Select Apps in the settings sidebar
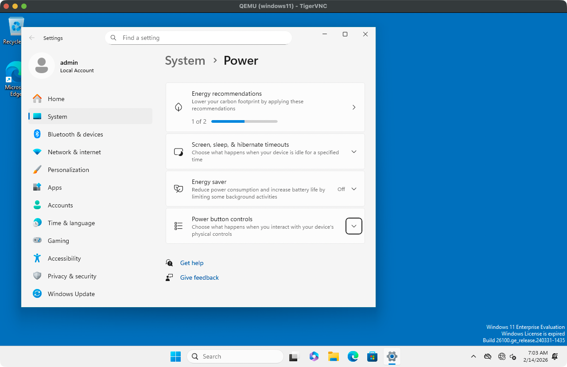This screenshot has height=367, width=567. tap(55, 187)
